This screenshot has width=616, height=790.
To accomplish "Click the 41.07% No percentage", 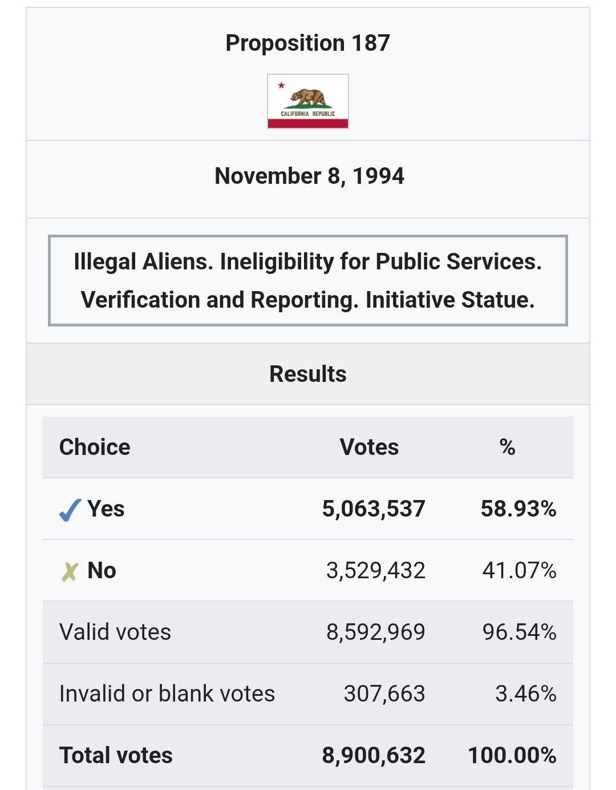I will [519, 570].
